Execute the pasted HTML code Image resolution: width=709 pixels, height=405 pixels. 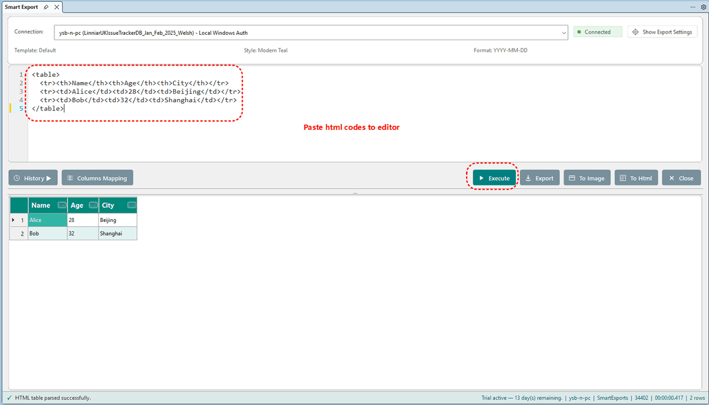click(x=494, y=178)
